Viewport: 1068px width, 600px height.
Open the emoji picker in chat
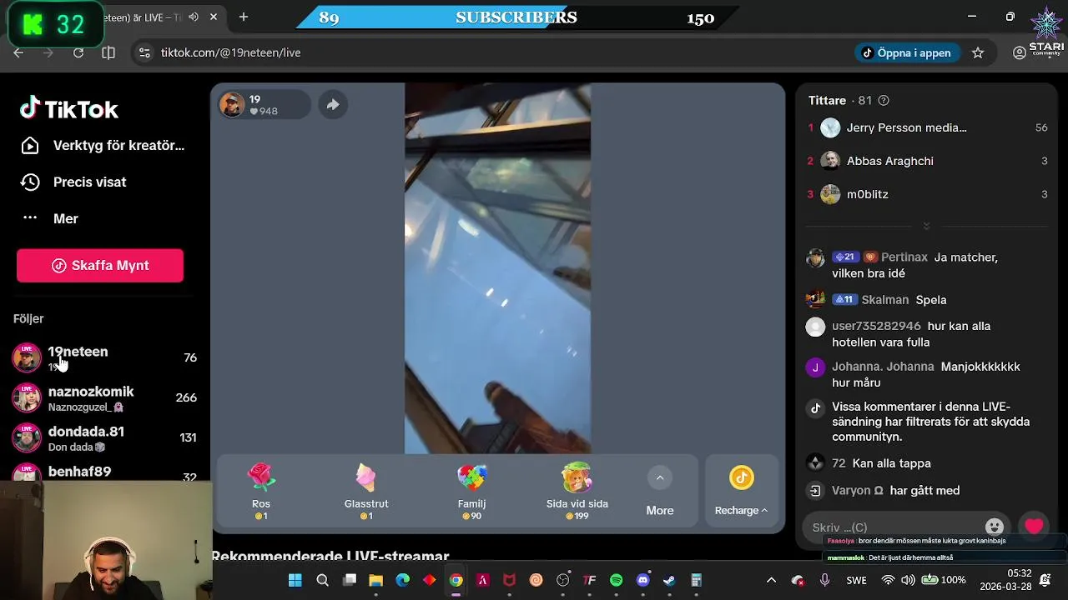[994, 527]
